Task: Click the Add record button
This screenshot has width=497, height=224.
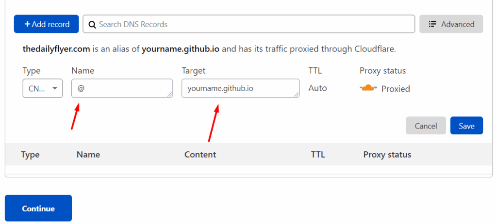Action: 46,24
